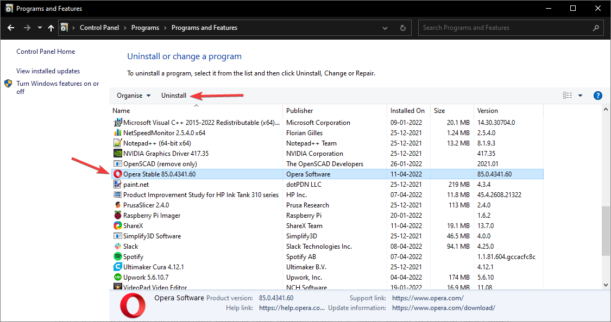Viewport: 611px width, 322px height.
Task: Open View installed updates link
Action: point(48,71)
